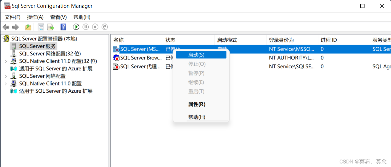Screen dimensions: 391x167
Task: Click the Stop service toolbar button
Action: point(95,27)
